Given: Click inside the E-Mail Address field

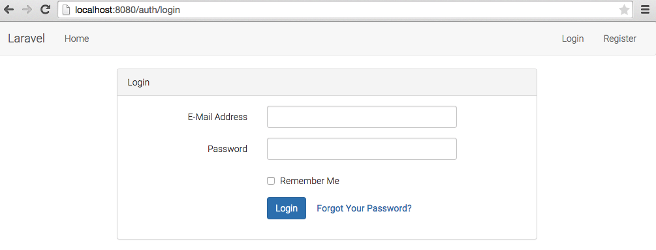Looking at the screenshot, I should tap(362, 117).
